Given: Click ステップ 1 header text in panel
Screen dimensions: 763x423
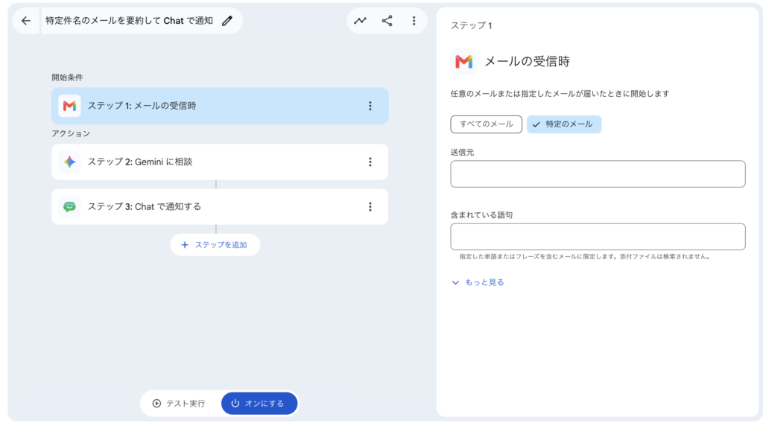Looking at the screenshot, I should click(471, 25).
